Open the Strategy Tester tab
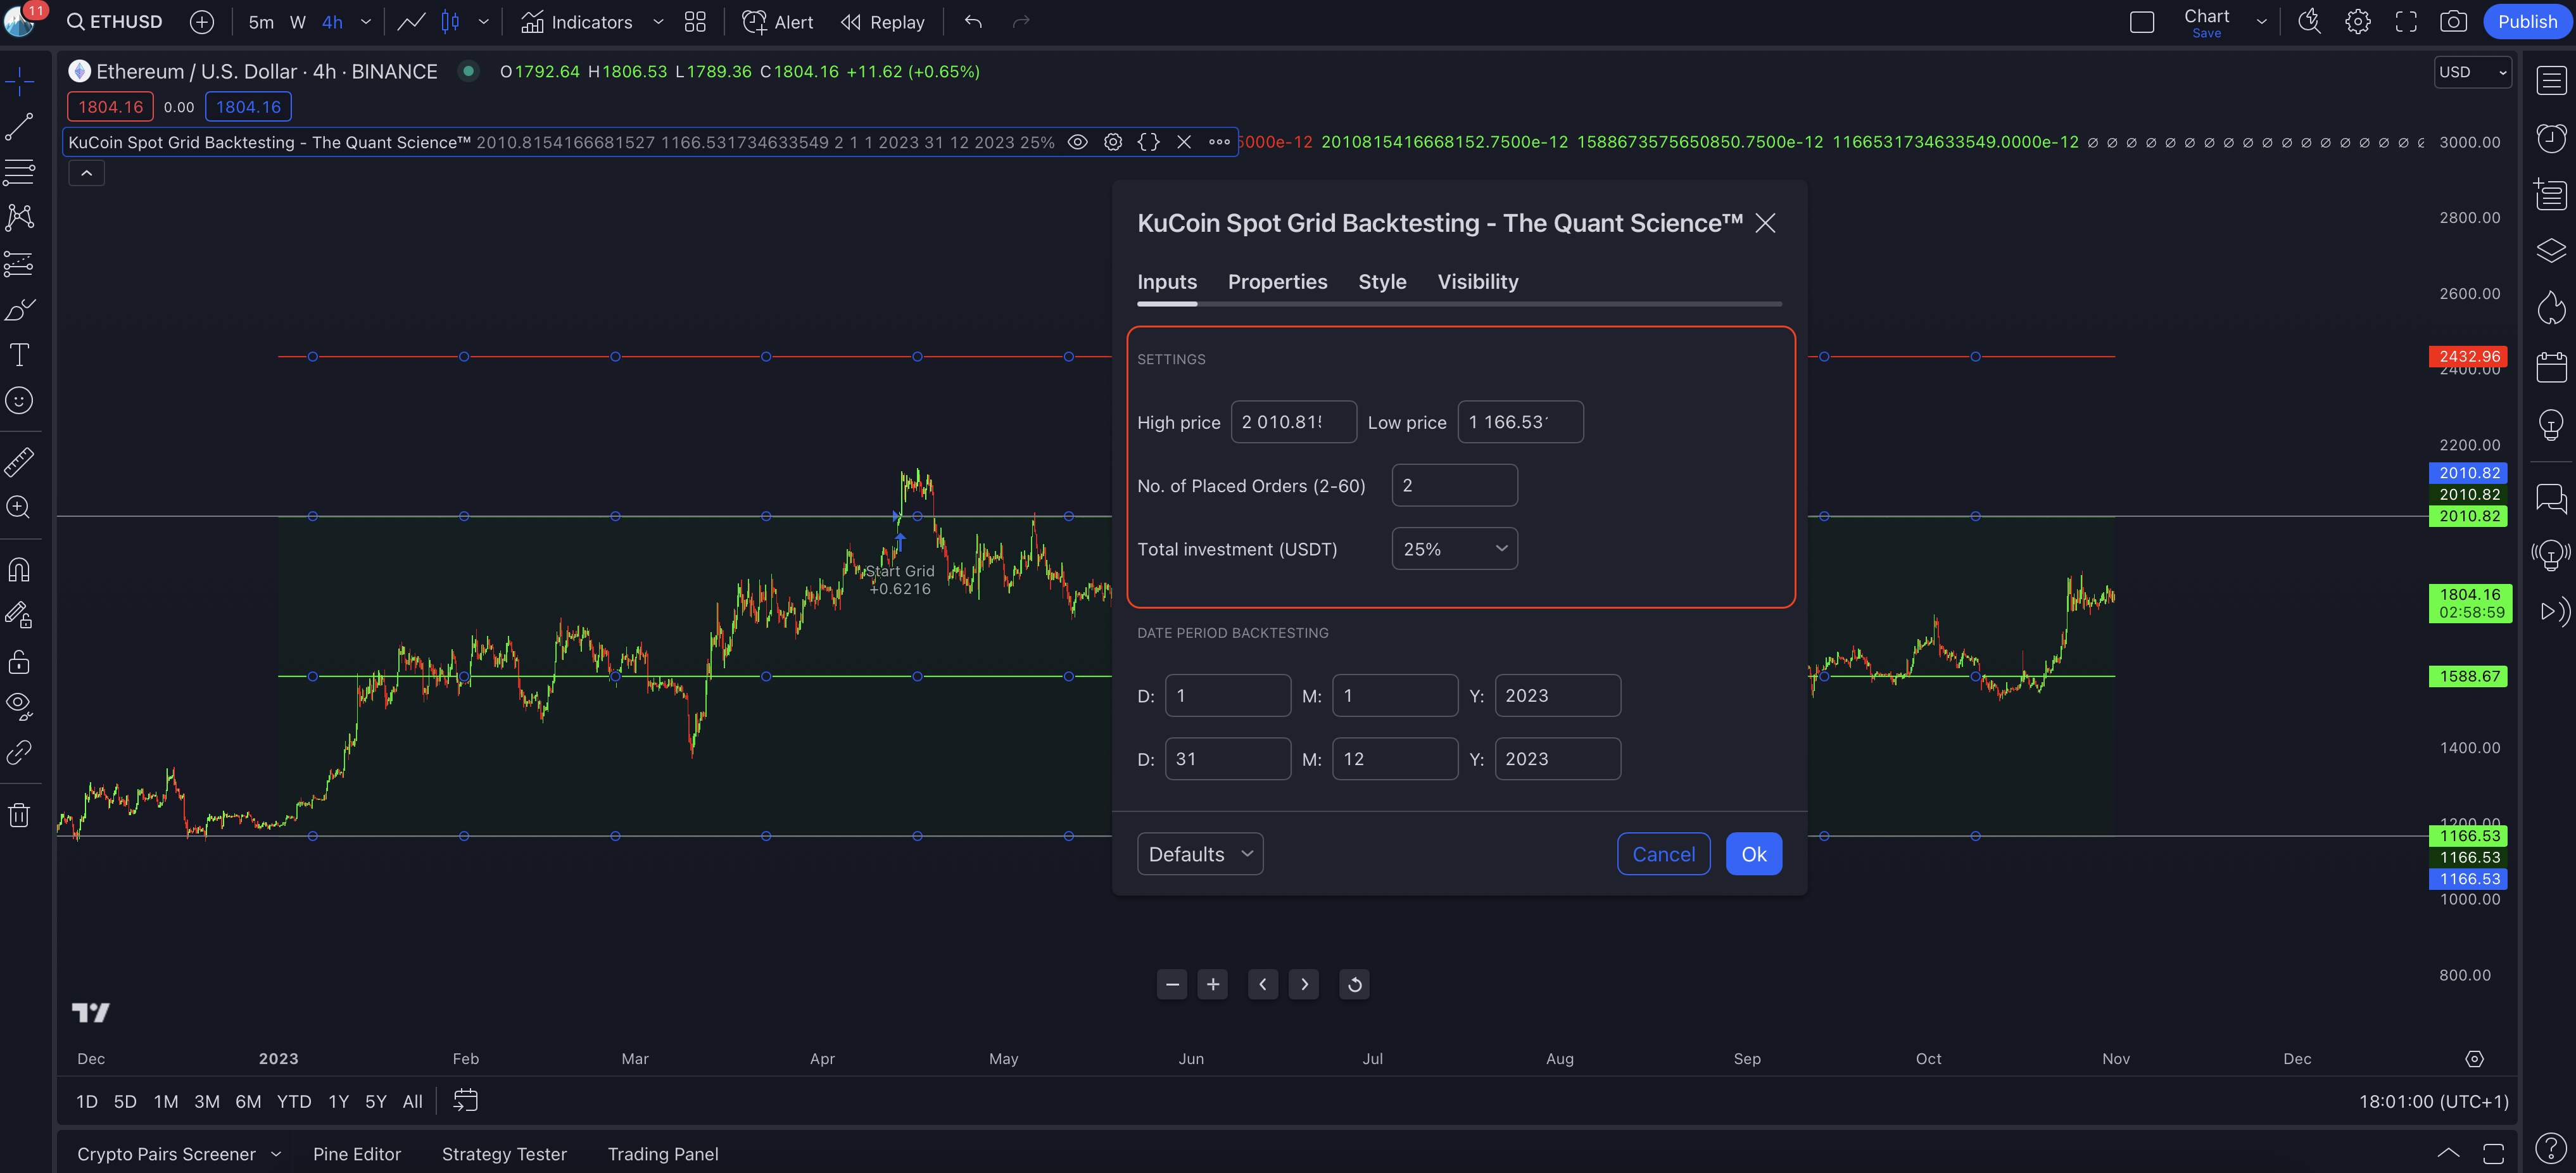This screenshot has width=2576, height=1173. 504,1154
